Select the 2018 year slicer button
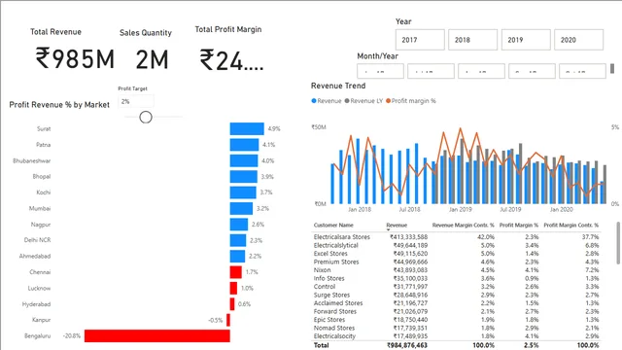622x350 pixels. pyautogui.click(x=472, y=40)
